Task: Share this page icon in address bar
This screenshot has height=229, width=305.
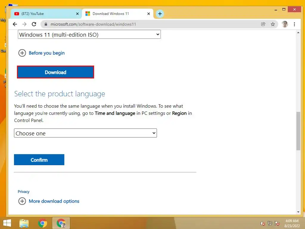Action: (263, 24)
